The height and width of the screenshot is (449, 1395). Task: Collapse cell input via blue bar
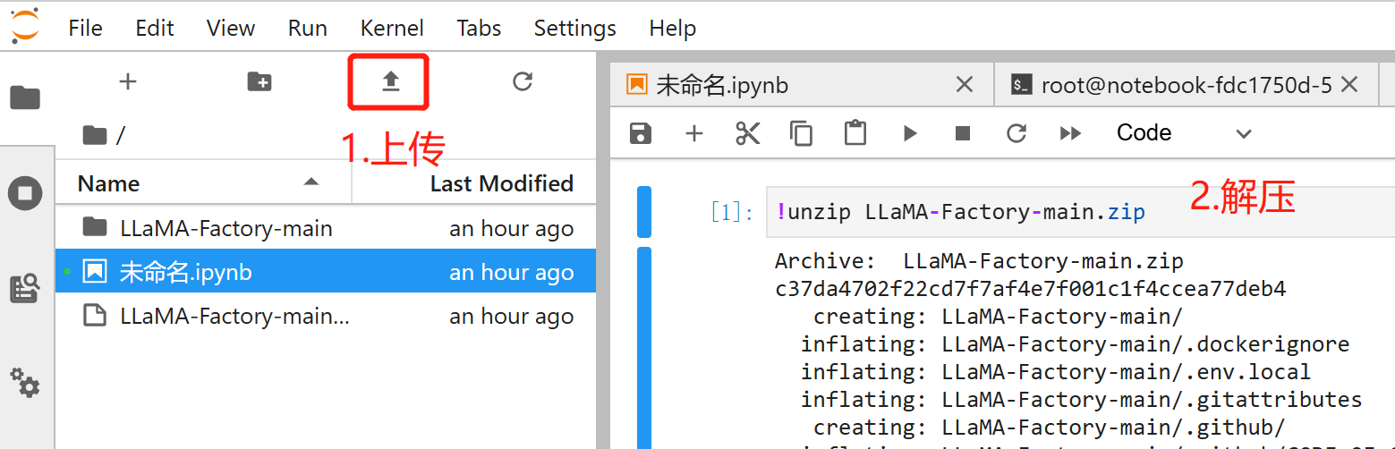(644, 212)
